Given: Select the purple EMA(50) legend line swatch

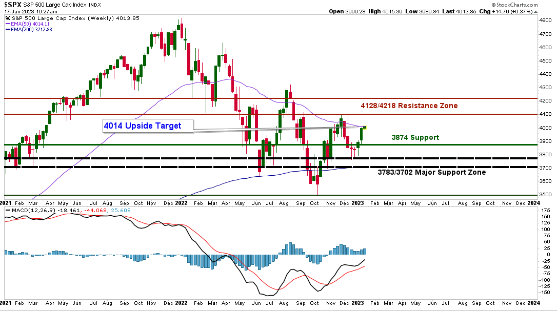Looking at the screenshot, I should click(8, 24).
